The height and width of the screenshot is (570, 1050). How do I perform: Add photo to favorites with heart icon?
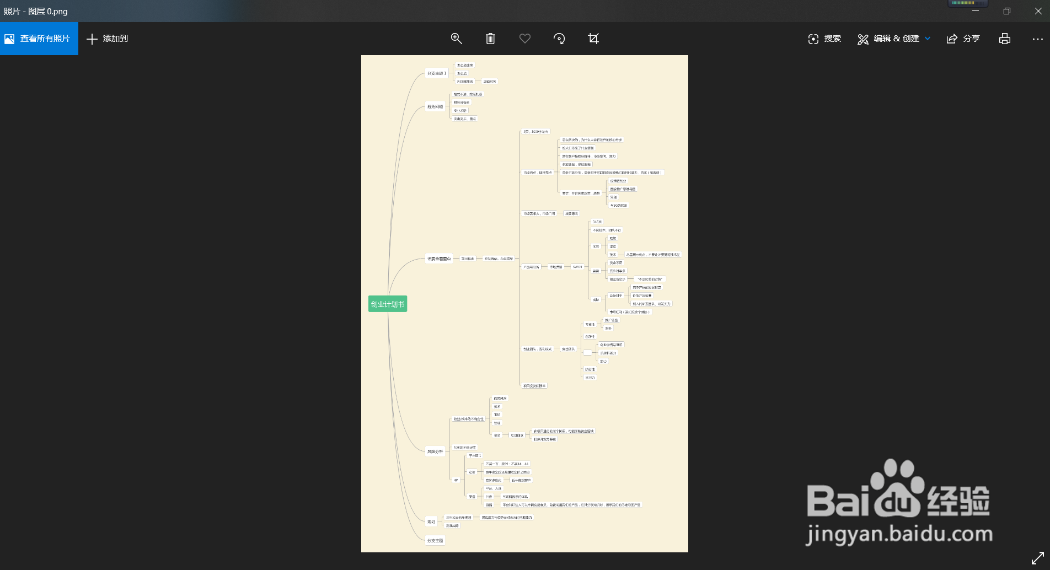coord(525,39)
